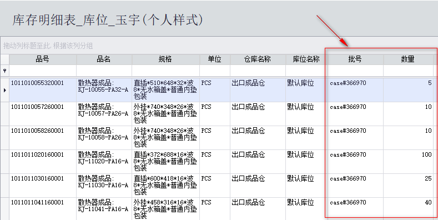Select cell 1011010058260001
The height and width of the screenshot is (220, 438).
tap(43, 138)
